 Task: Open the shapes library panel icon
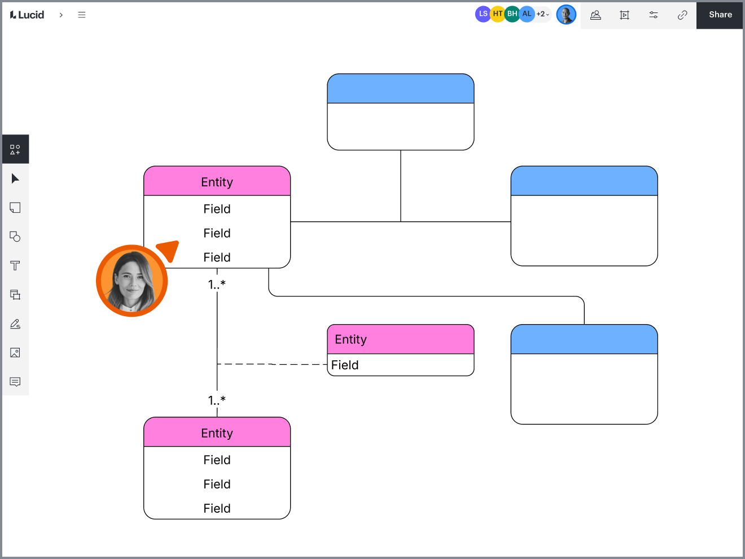click(15, 150)
